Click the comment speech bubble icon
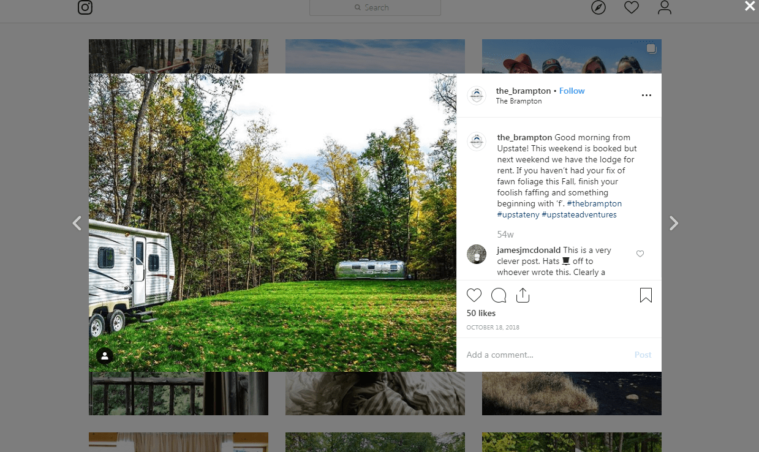The width and height of the screenshot is (759, 452). [x=499, y=296]
